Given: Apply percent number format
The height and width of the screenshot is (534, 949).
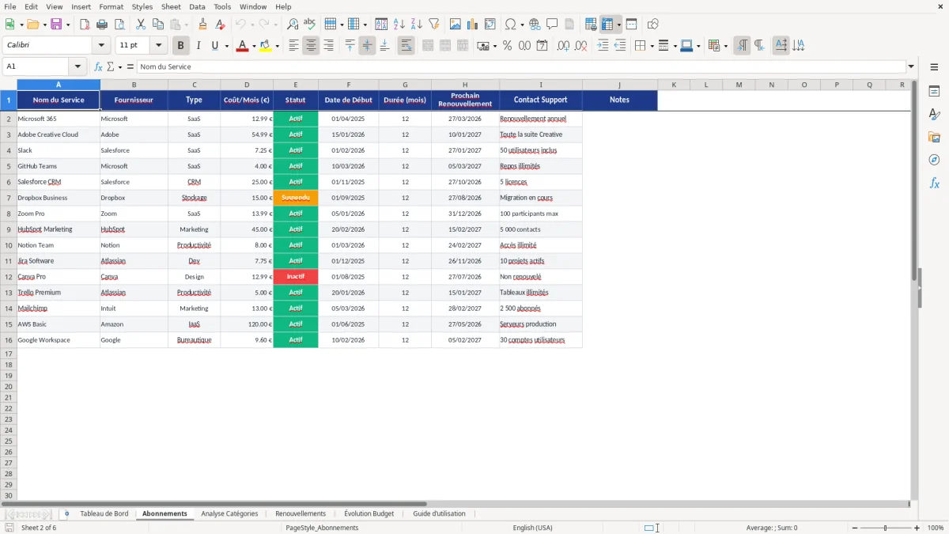Looking at the screenshot, I should (506, 46).
